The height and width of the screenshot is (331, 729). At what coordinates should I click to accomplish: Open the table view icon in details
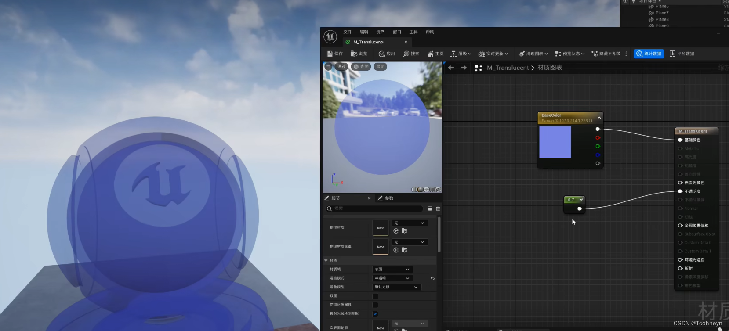click(x=430, y=209)
